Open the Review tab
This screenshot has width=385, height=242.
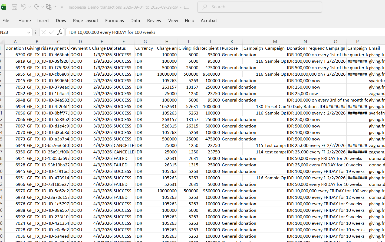(x=154, y=21)
